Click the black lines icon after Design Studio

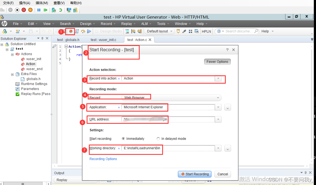pos(127,31)
